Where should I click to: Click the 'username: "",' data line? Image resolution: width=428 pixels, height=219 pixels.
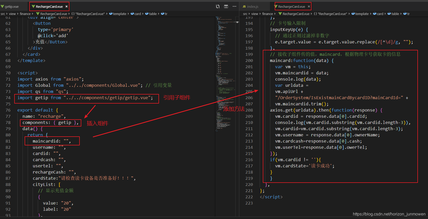(49, 147)
